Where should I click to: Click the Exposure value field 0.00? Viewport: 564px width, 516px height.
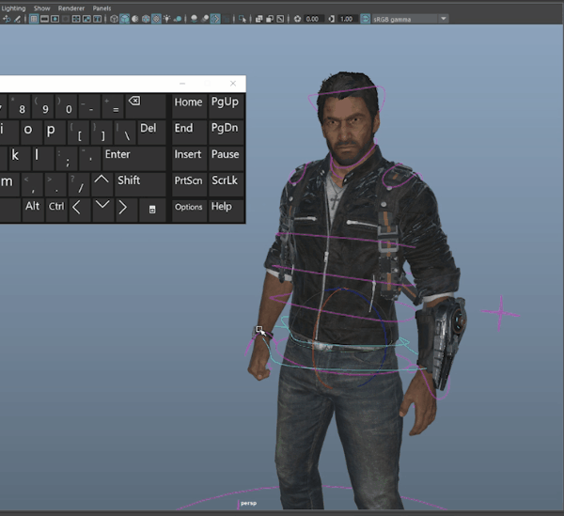pyautogui.click(x=313, y=19)
